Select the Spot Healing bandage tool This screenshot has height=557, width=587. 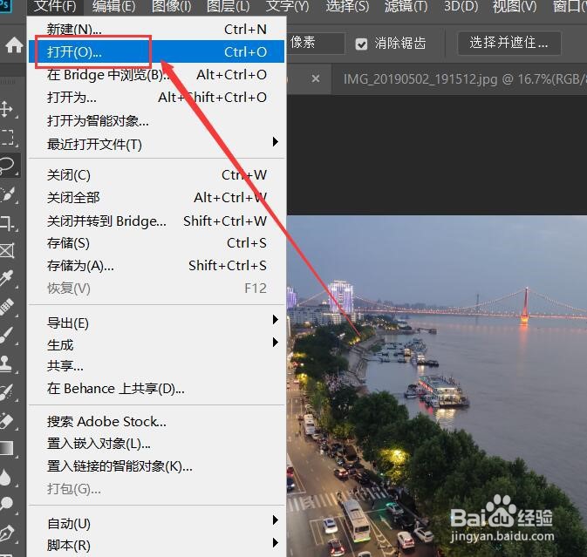pos(7,307)
